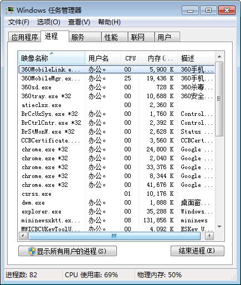The width and height of the screenshot is (241, 285).
Task: Select the explorer.exe process
Action: tap(116, 211)
